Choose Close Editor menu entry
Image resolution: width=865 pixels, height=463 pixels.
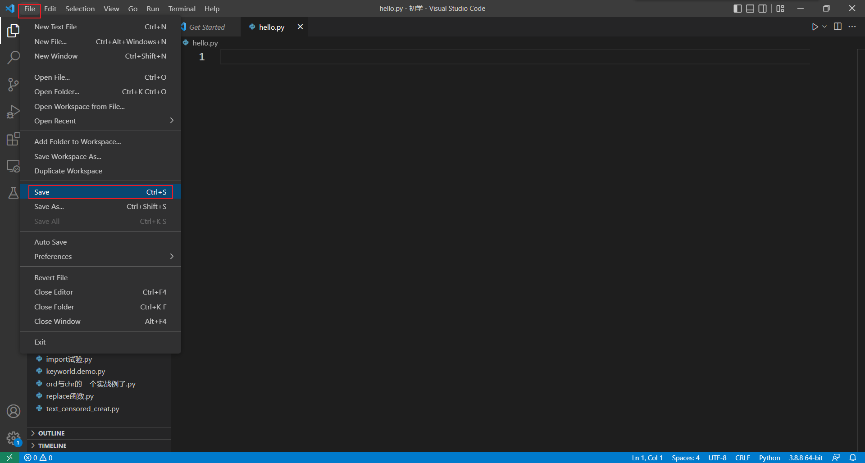coord(100,292)
